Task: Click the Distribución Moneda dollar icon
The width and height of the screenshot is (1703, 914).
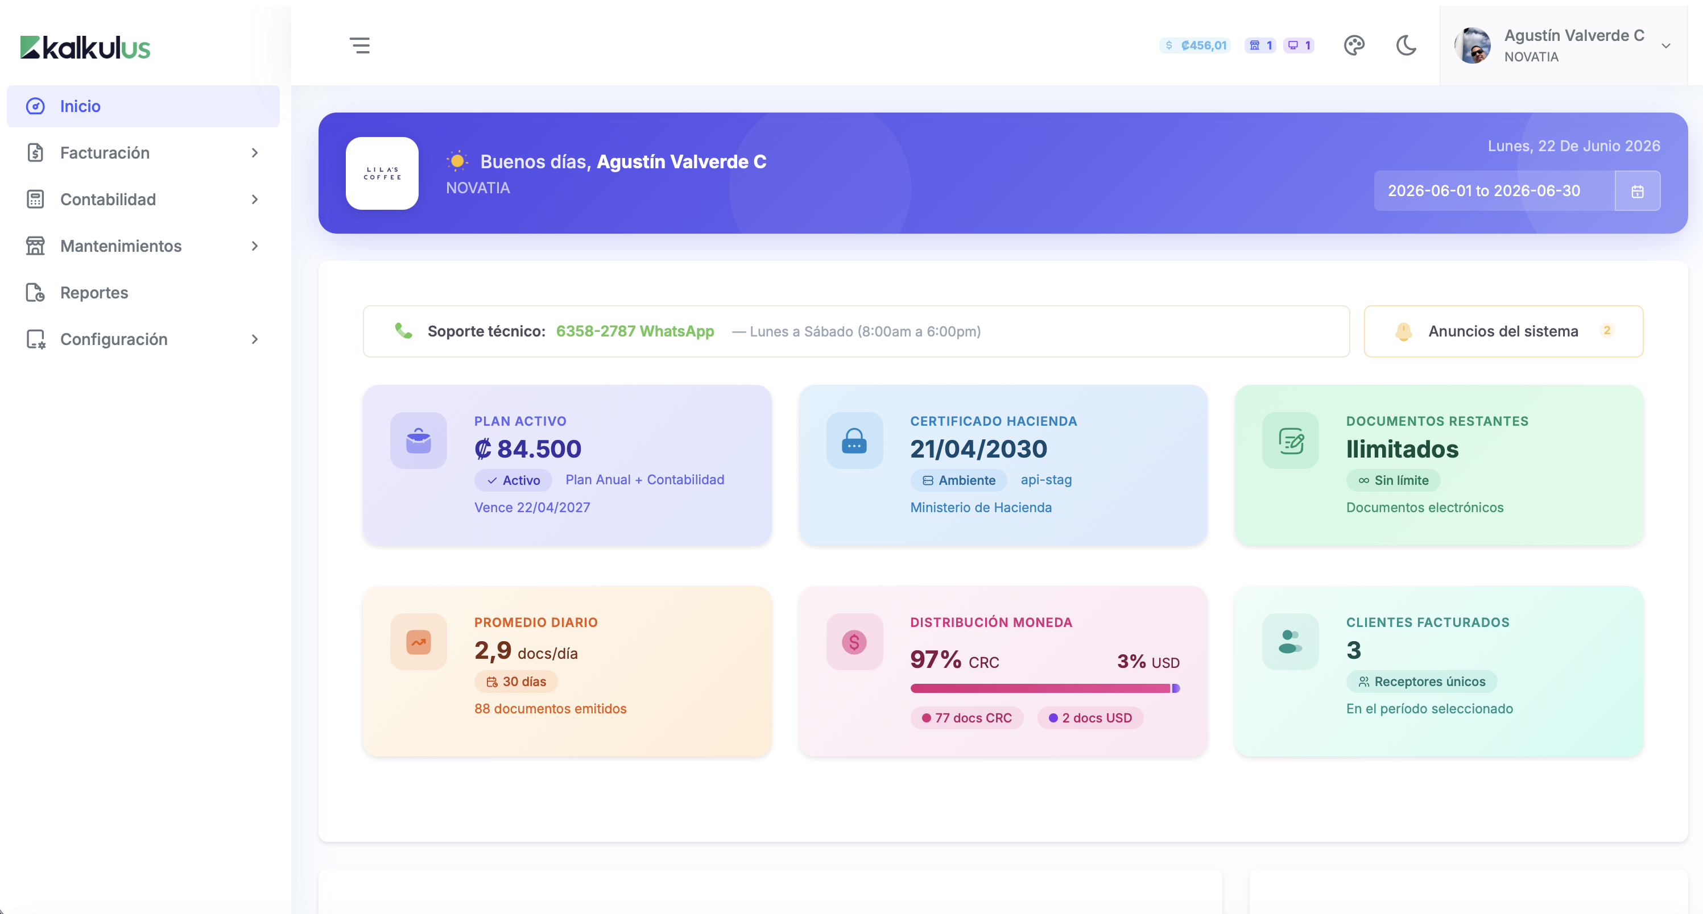Action: [854, 642]
